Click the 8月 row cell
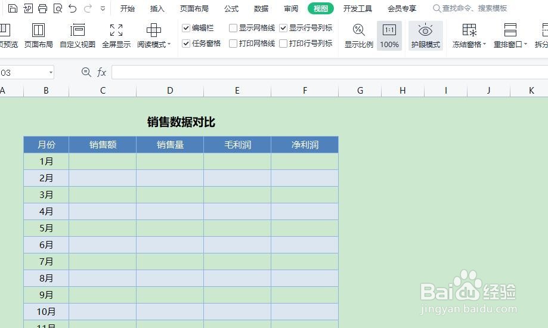Screen dimensions: 548x328 pyautogui.click(x=46, y=279)
